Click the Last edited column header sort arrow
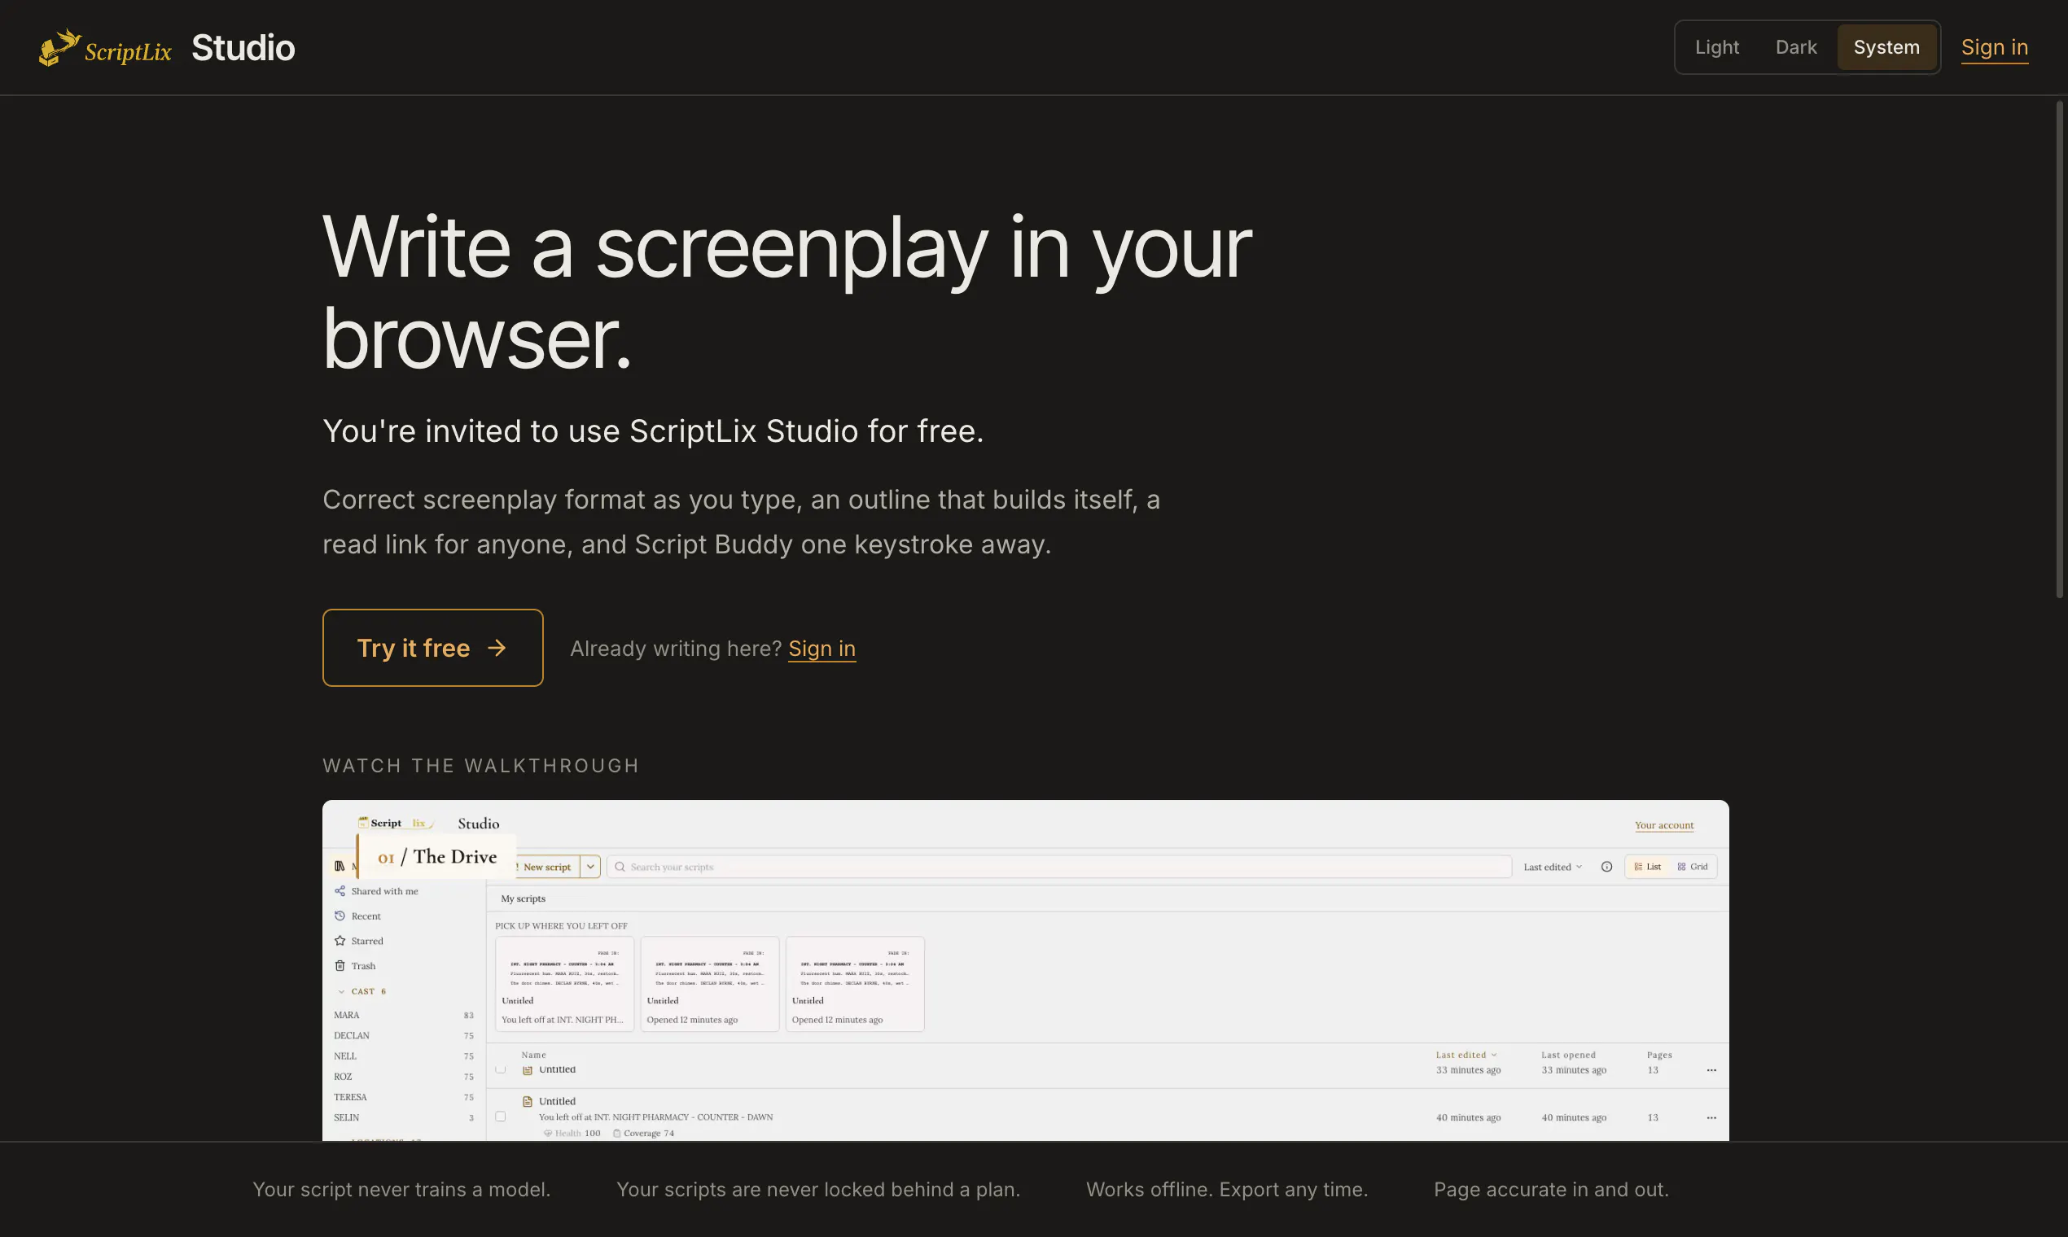 1493,1056
